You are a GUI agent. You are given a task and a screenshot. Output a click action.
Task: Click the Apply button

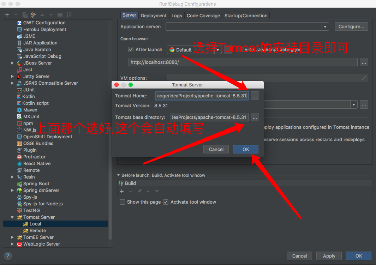[x=329, y=256]
